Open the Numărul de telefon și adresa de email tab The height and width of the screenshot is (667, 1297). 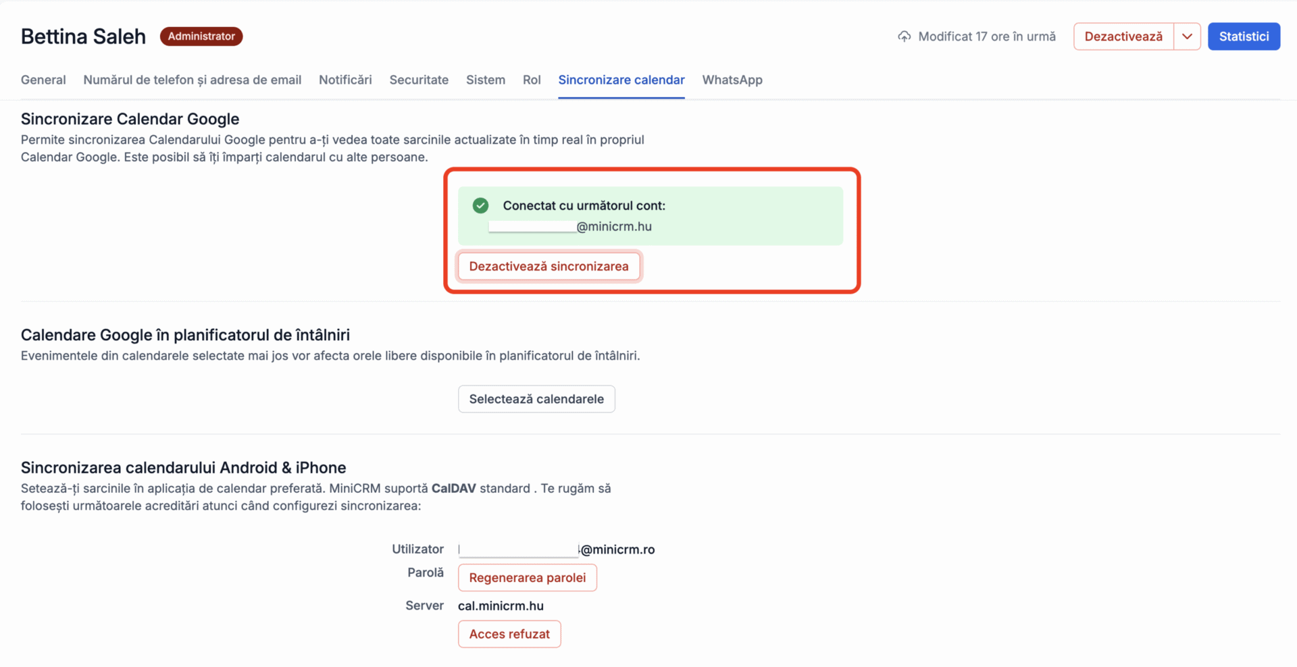(193, 80)
